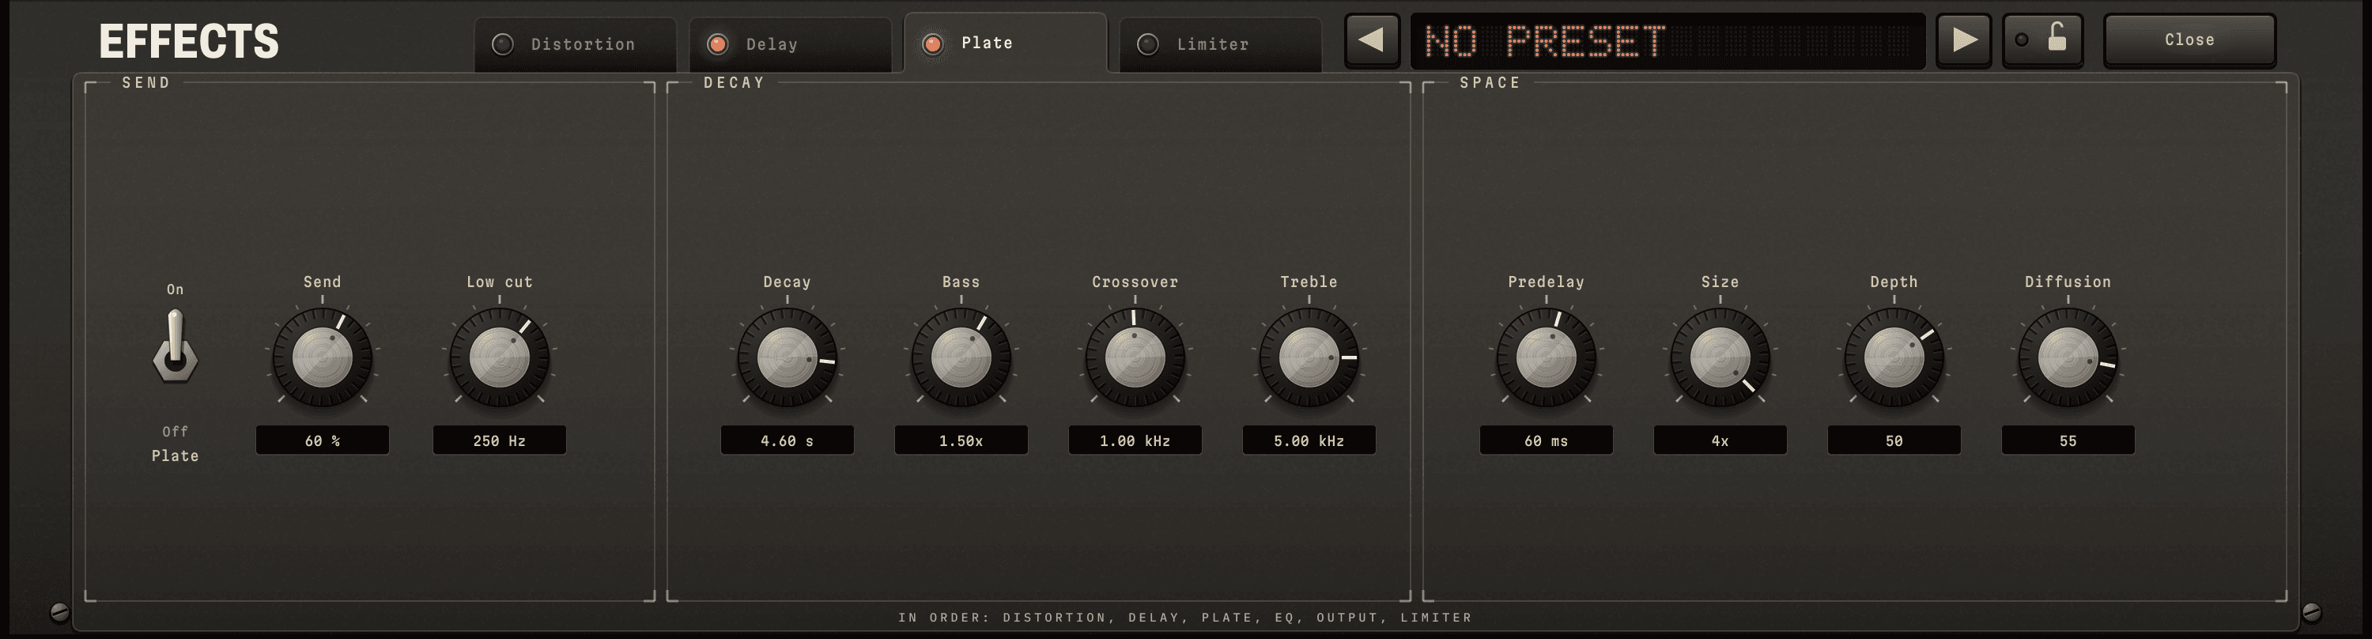Select the Bass value field 1.50x

pos(961,440)
